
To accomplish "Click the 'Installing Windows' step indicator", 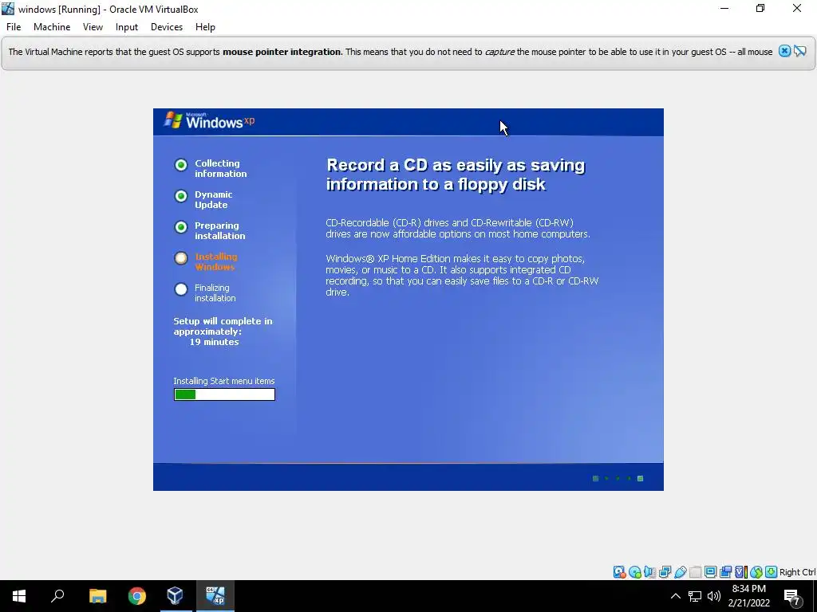I will coord(181,258).
